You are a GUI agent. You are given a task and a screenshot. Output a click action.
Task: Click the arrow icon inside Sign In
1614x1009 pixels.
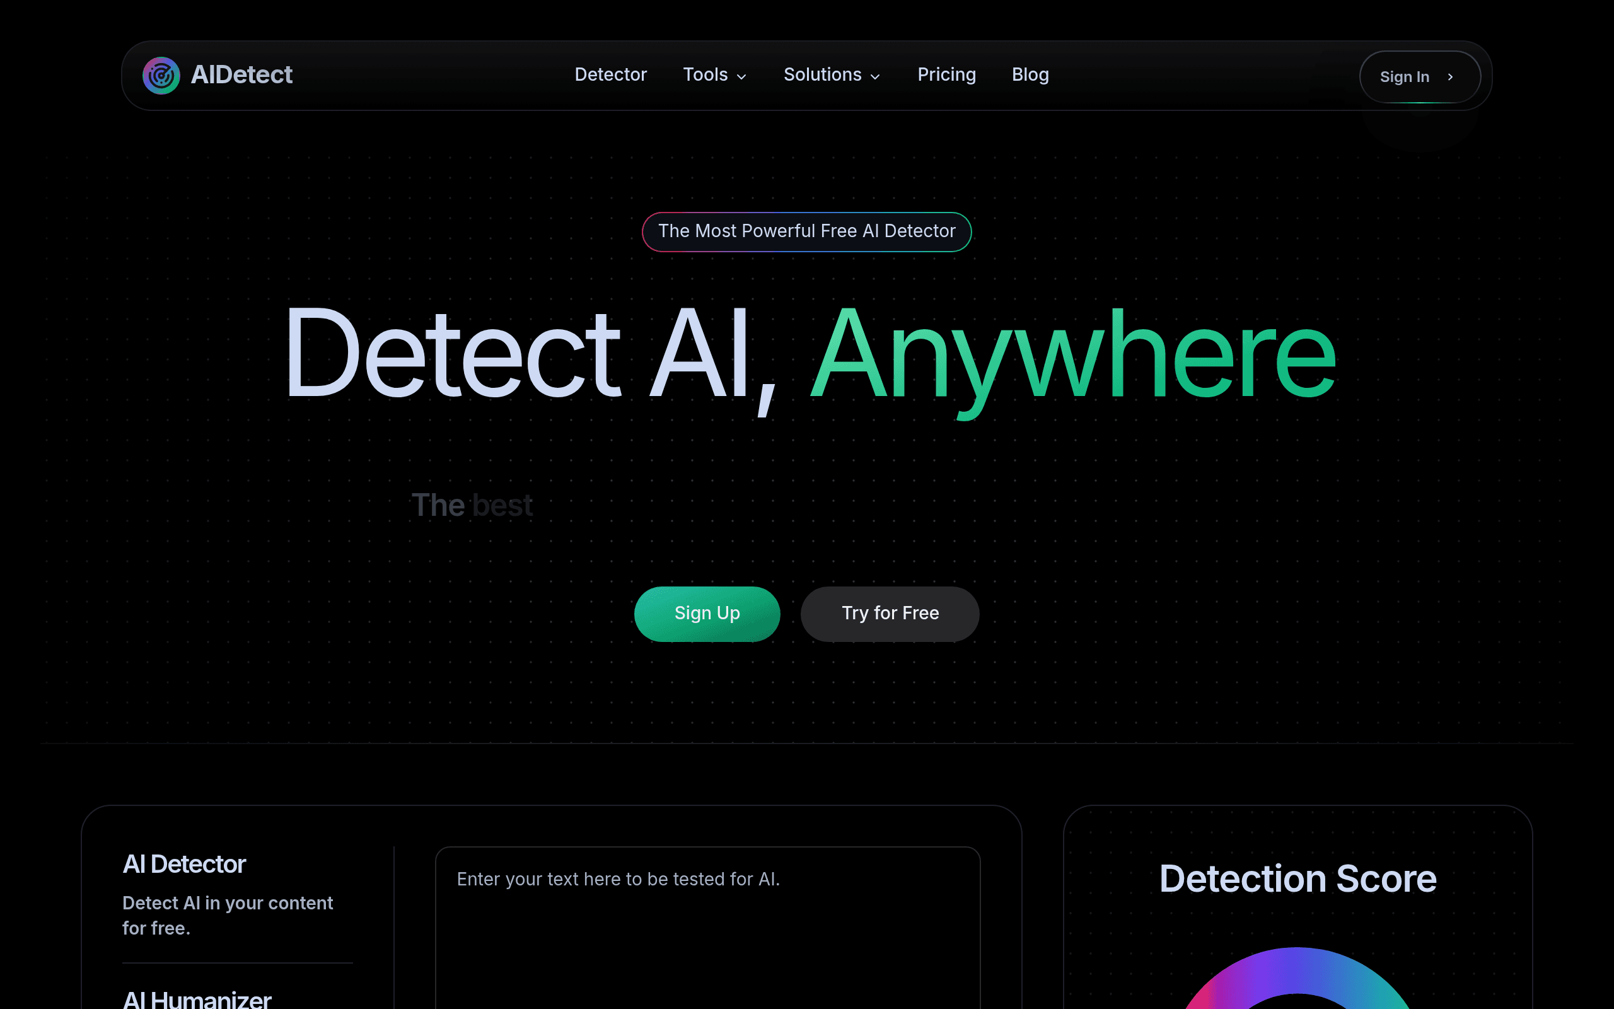[x=1450, y=77]
